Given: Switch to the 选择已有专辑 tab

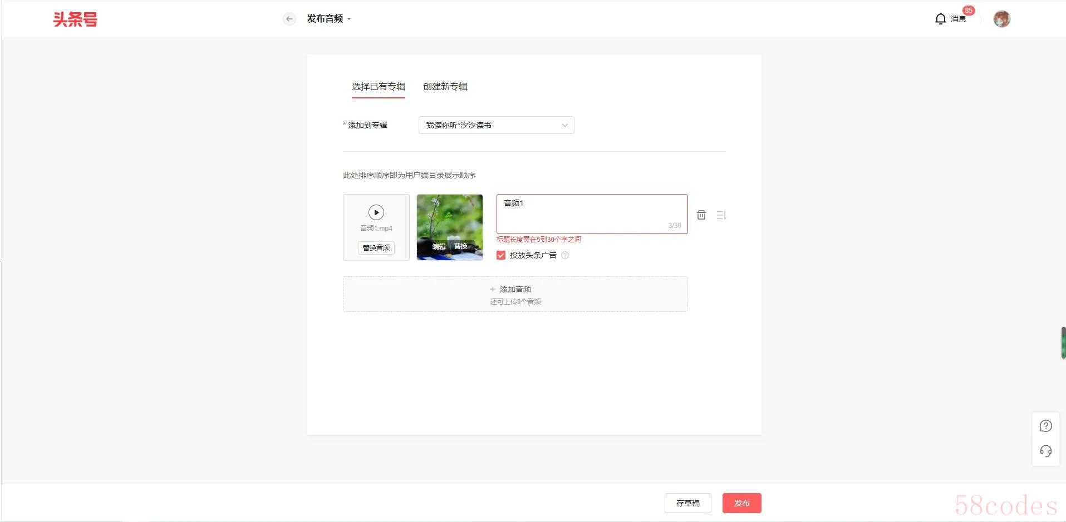Looking at the screenshot, I should pyautogui.click(x=378, y=87).
